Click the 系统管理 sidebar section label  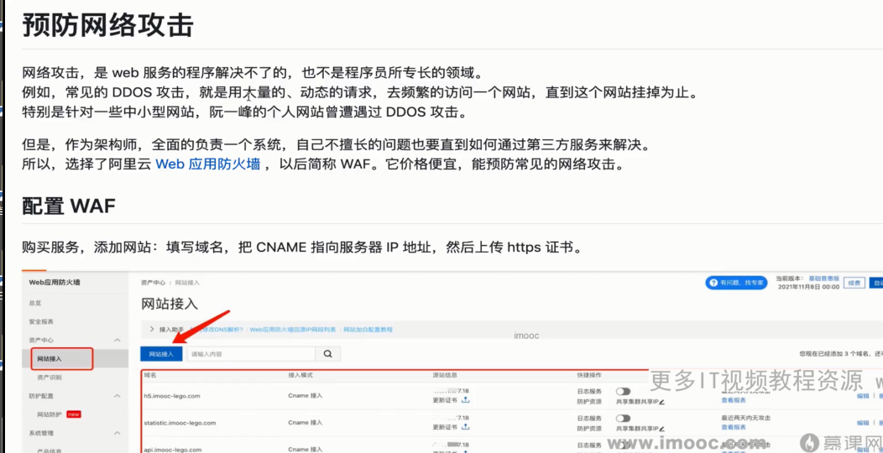tap(40, 433)
